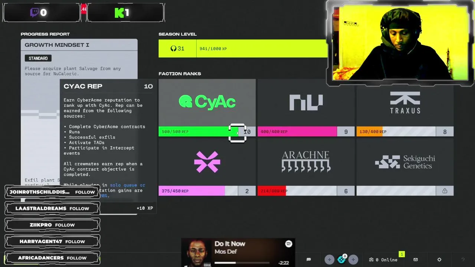Click the solo queue link in tooltip
Screen dimensions: 475x267
click(128, 185)
